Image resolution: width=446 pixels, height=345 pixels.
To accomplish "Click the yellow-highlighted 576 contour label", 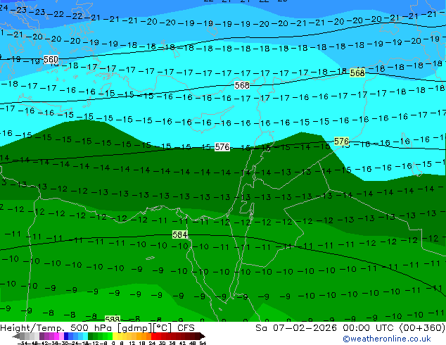I will 341,142.
